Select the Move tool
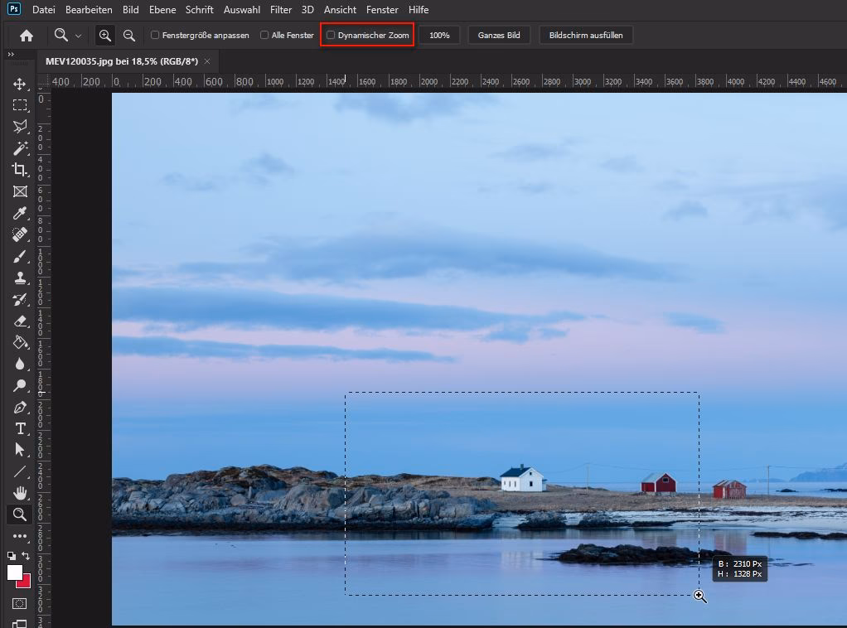The width and height of the screenshot is (847, 628). point(20,84)
